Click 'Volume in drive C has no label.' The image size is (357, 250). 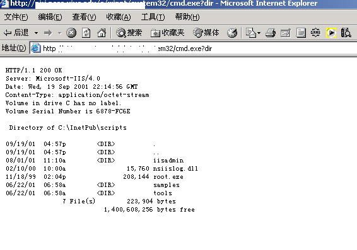[x=63, y=103]
